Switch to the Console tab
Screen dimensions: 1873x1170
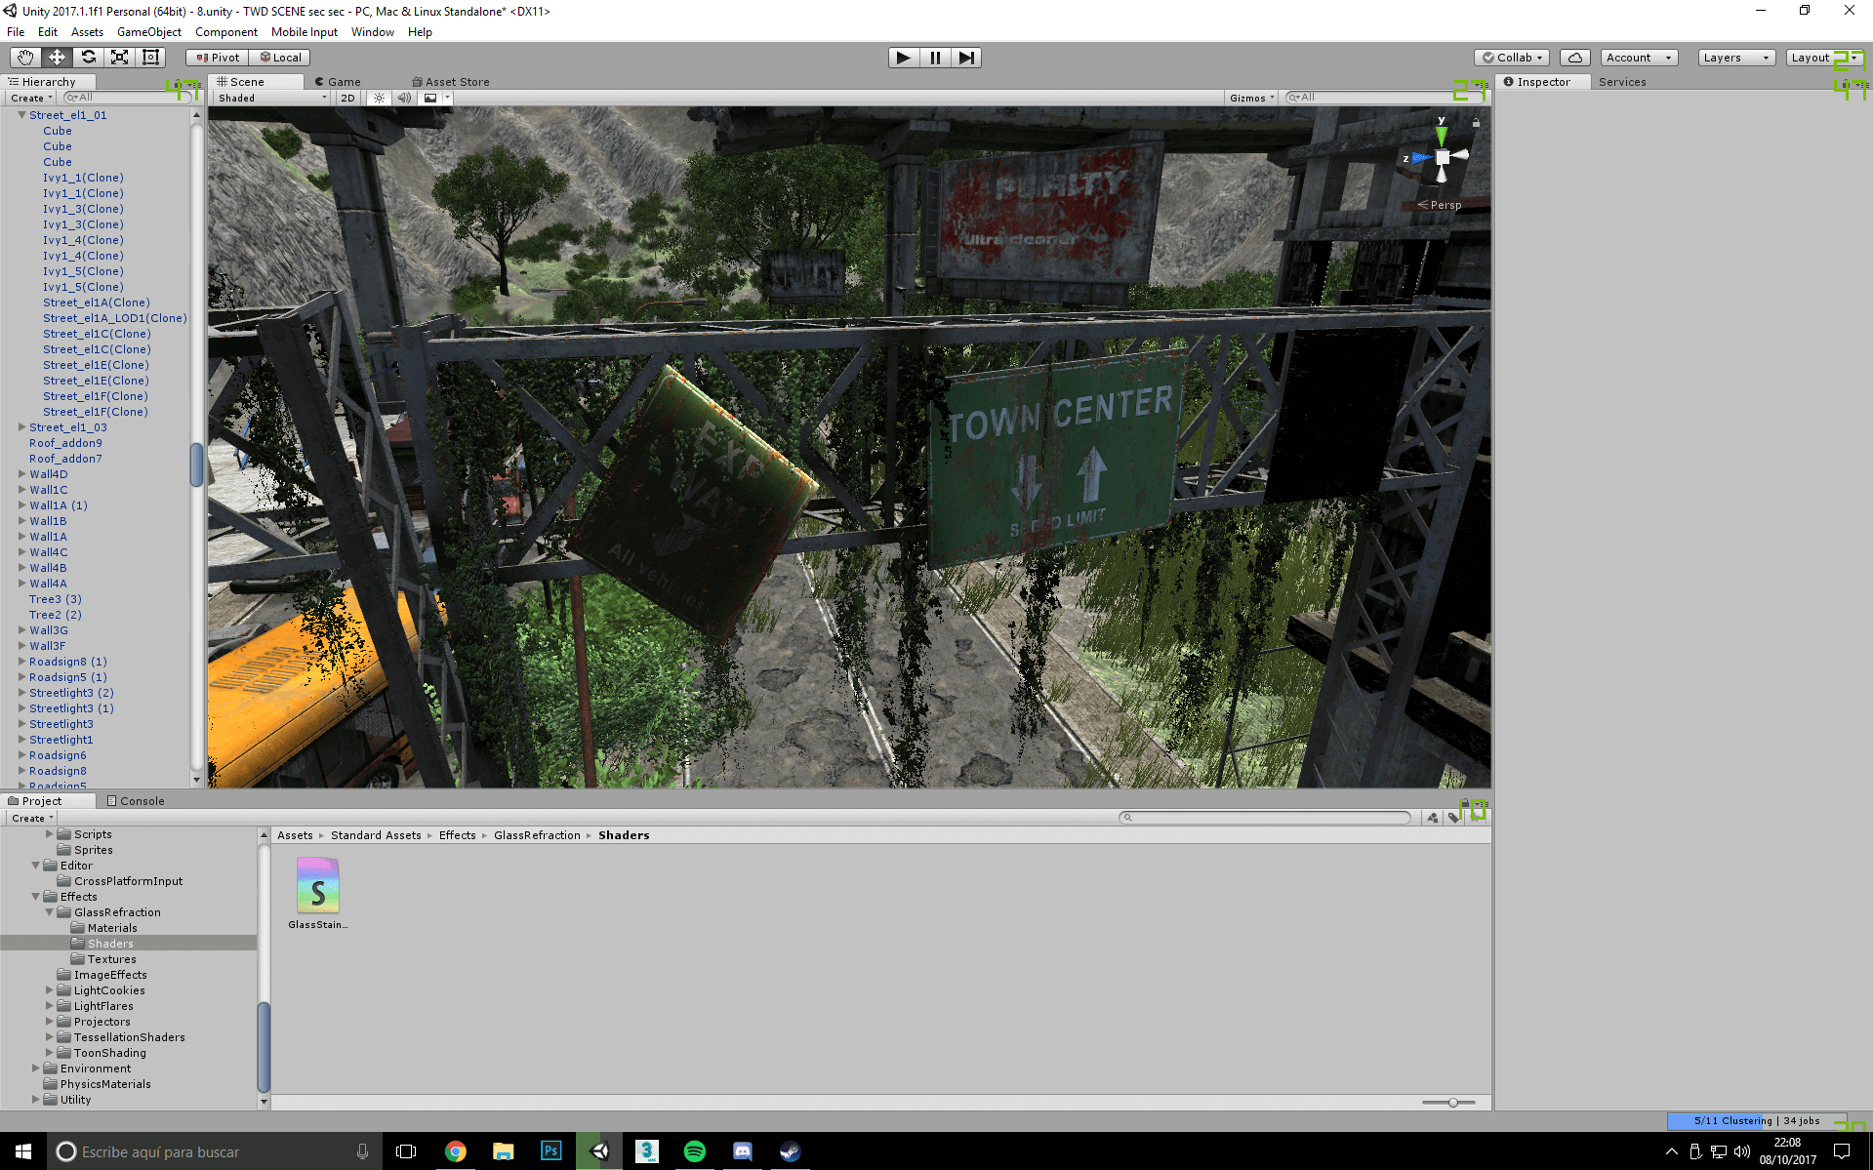(x=136, y=801)
